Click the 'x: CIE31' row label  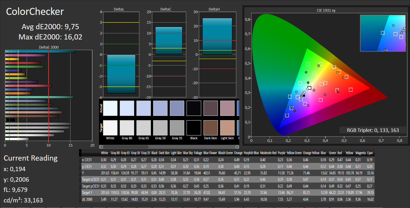click(x=87, y=160)
